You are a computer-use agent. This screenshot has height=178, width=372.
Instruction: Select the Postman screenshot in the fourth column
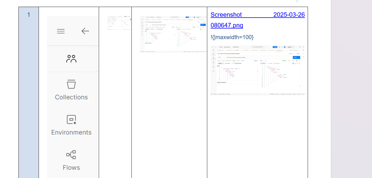click(x=173, y=34)
